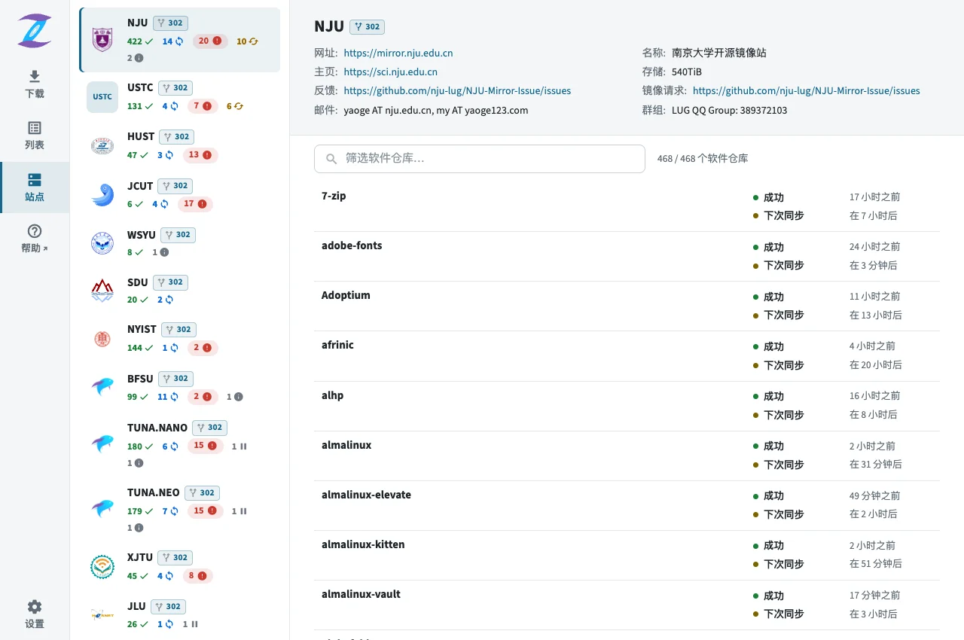
Task: Click the 南京大学开源镜像站 name text
Action: tap(719, 53)
